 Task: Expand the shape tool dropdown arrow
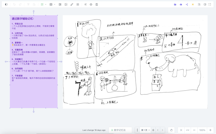[46, 4]
